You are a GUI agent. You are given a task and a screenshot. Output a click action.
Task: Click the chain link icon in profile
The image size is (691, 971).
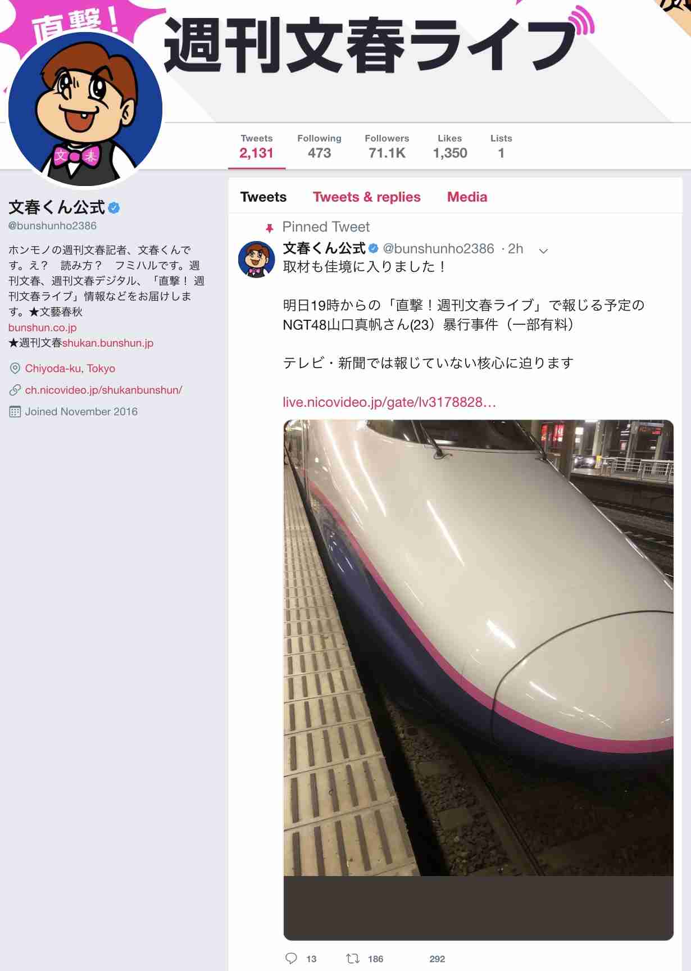click(x=15, y=390)
